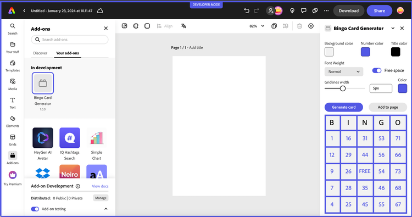
Task: Click the pages toolbar icon
Action: [x=274, y=26]
